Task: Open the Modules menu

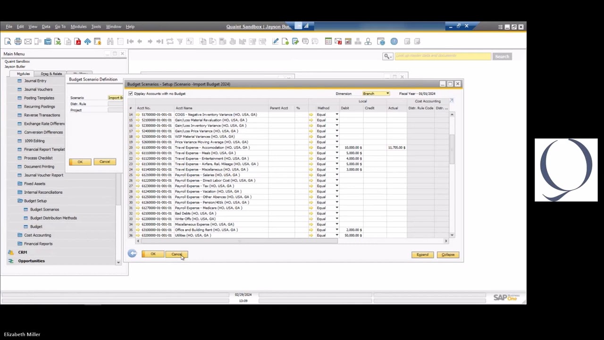Action: point(78,26)
